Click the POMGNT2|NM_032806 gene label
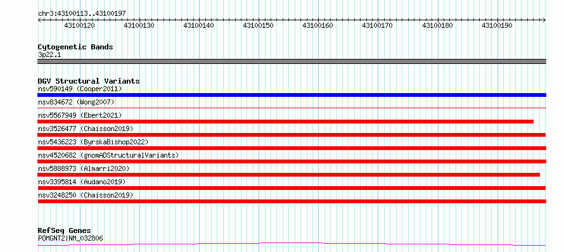The height and width of the screenshot is (252, 564). pyautogui.click(x=70, y=238)
